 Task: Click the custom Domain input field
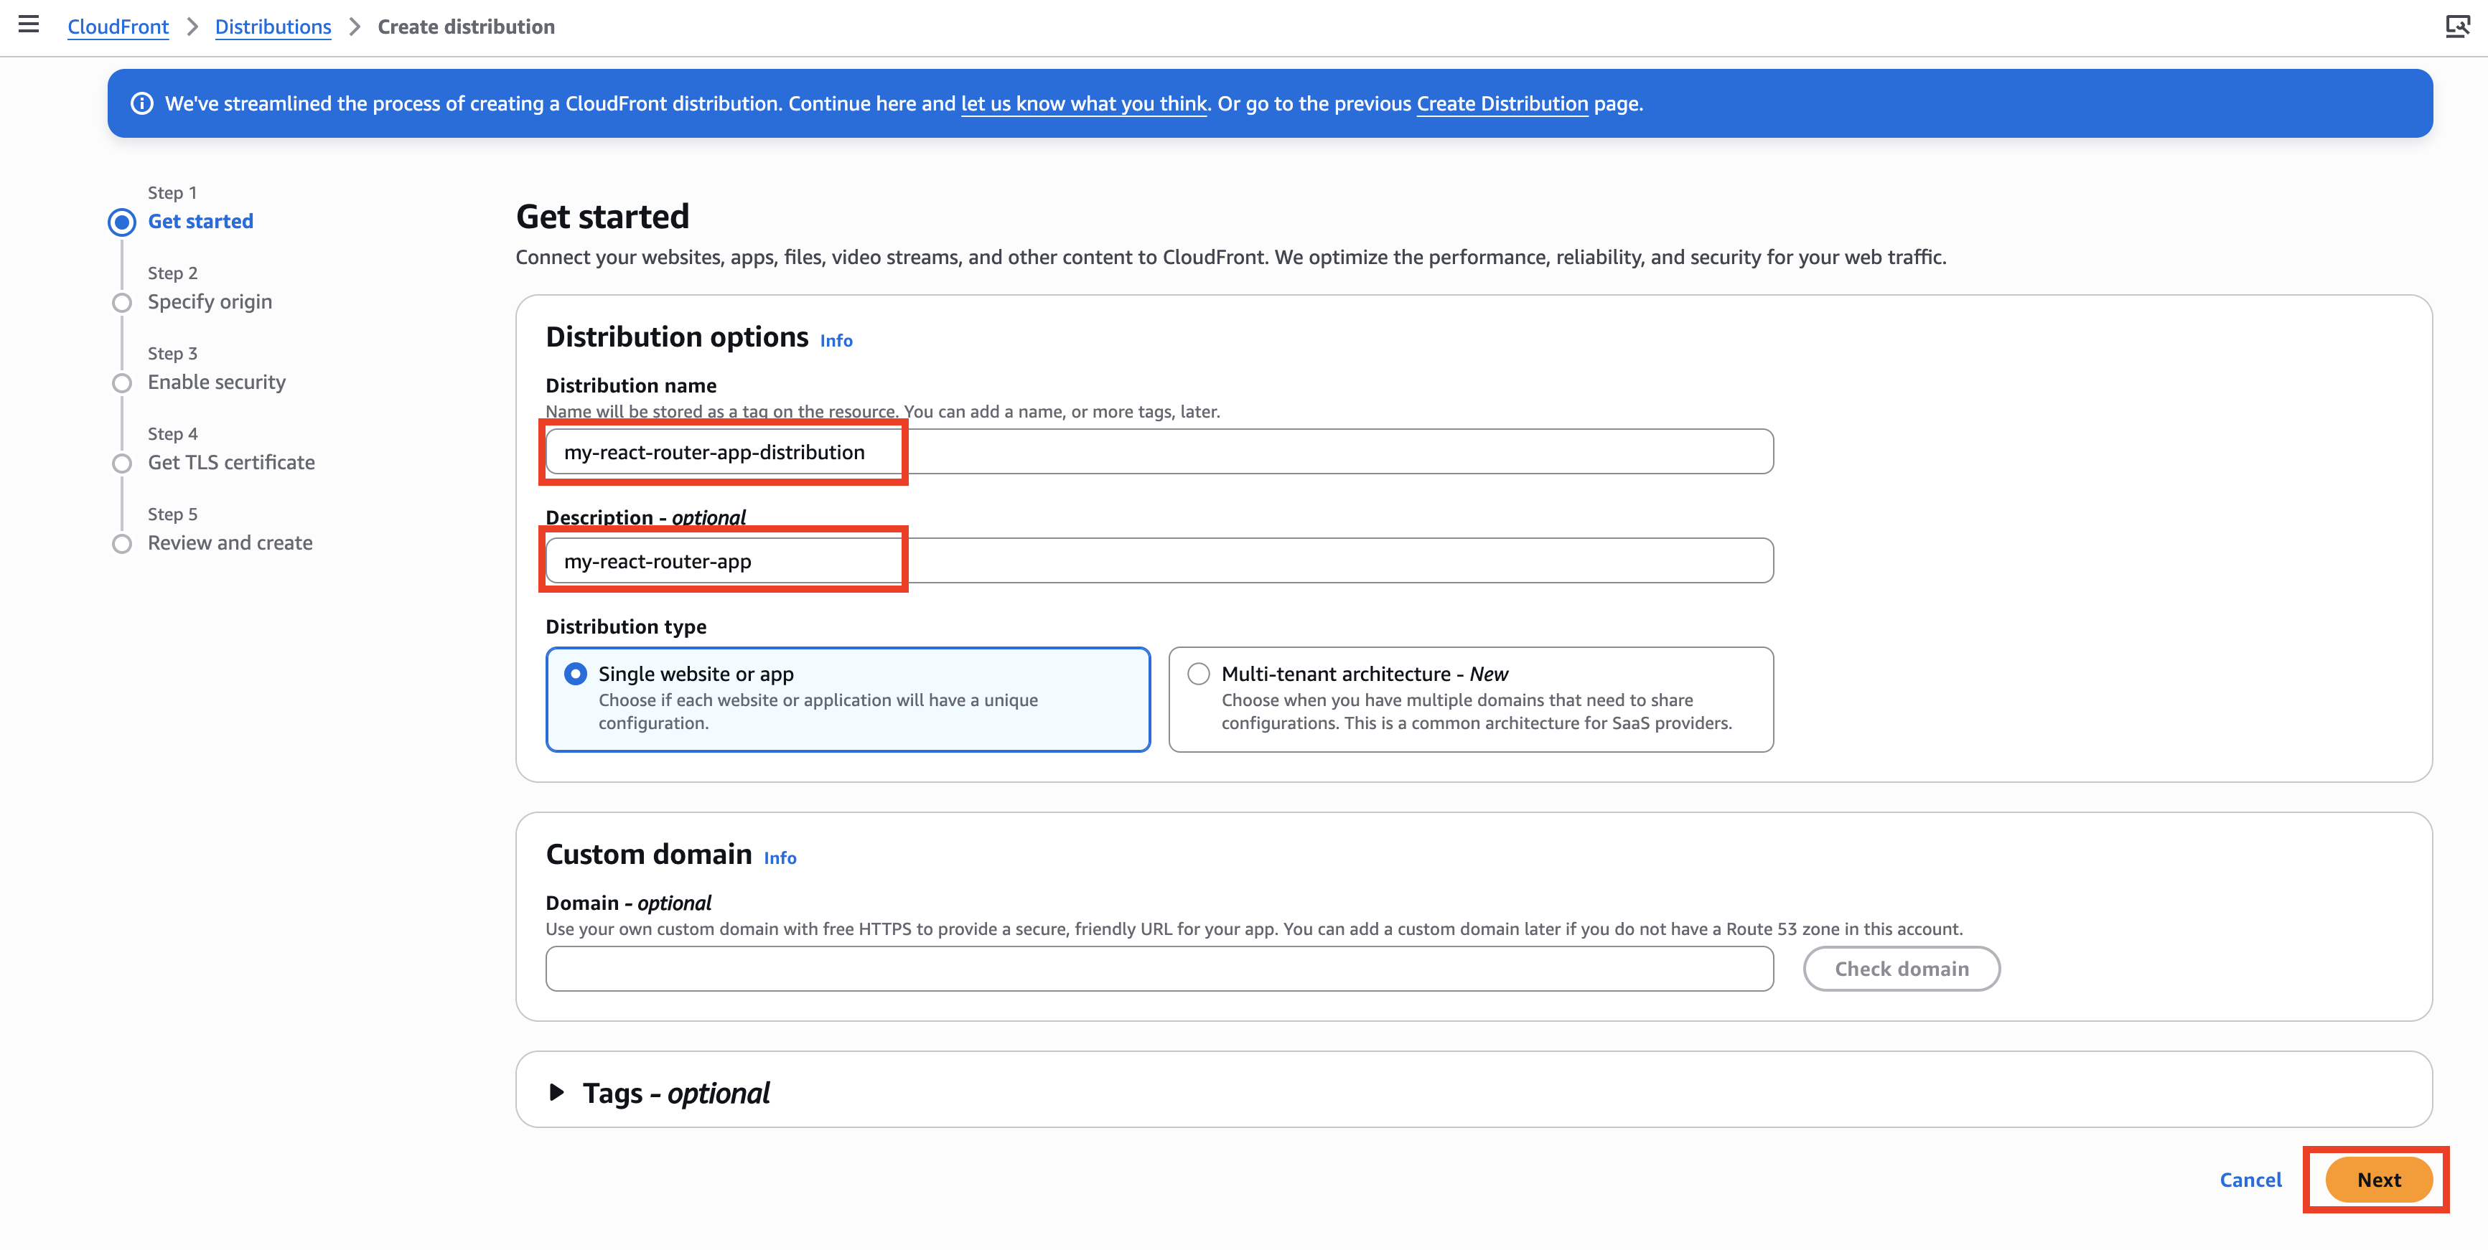[1159, 968]
